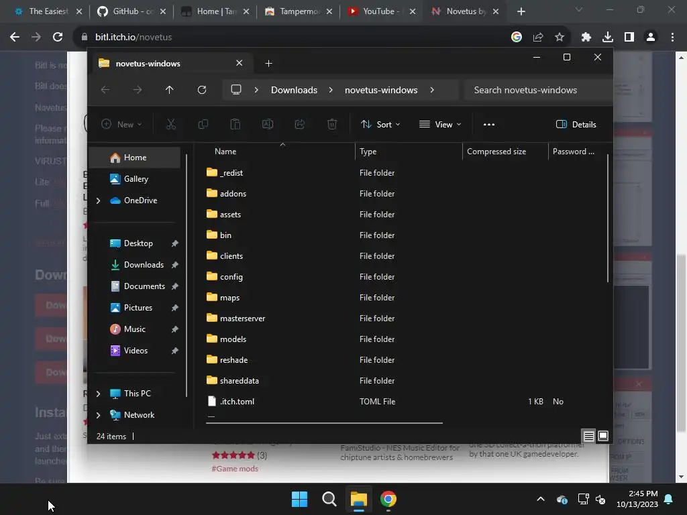The height and width of the screenshot is (515, 687).
Task: Switch to the GitHub browser tab
Action: (x=131, y=11)
